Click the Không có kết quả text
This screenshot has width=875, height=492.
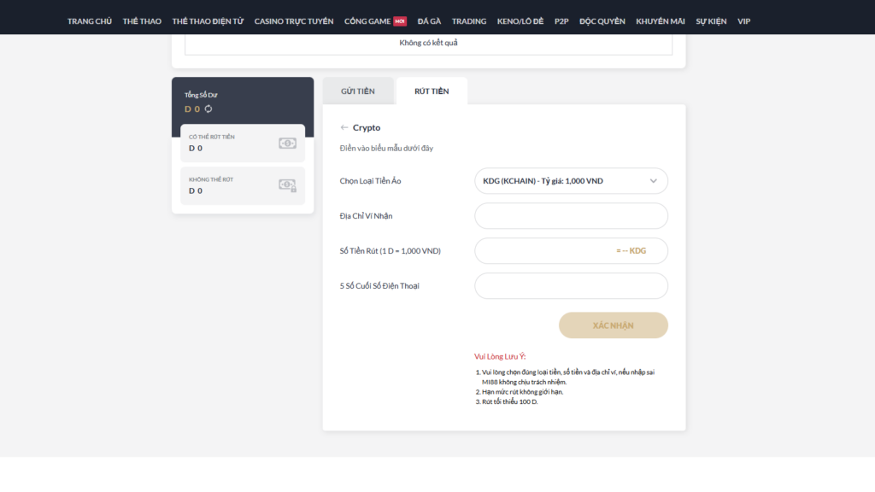coord(428,43)
